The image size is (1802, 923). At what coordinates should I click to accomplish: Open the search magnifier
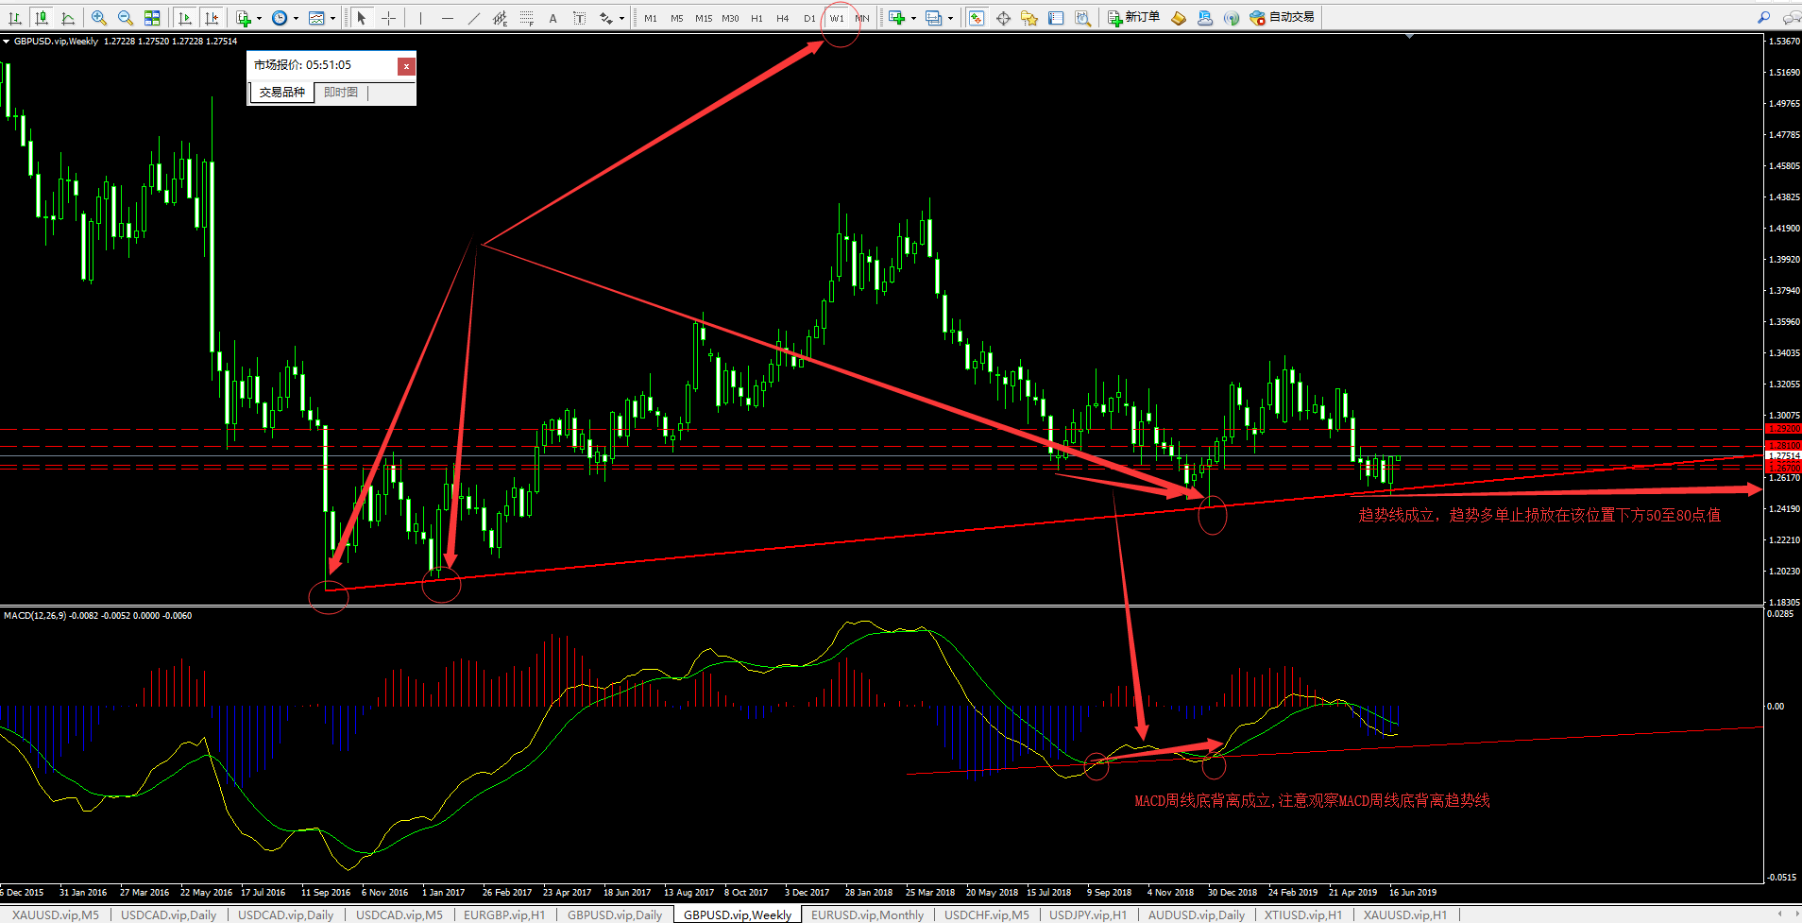[x=1763, y=18]
